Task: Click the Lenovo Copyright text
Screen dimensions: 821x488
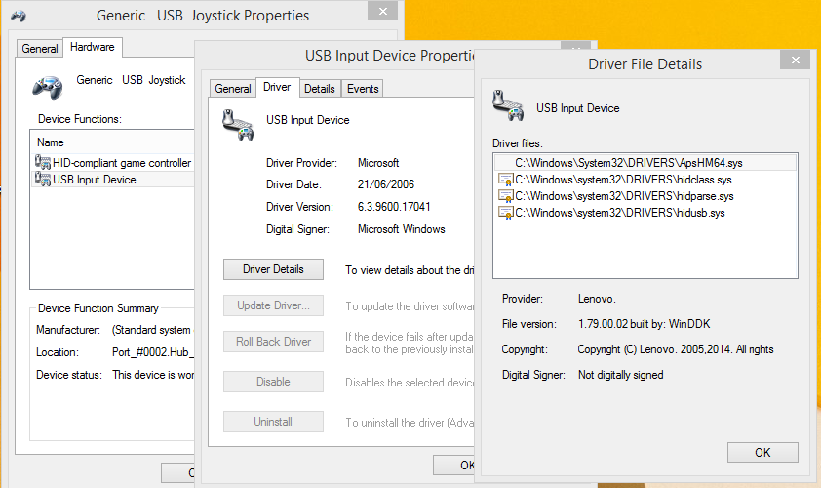Action: pyautogui.click(x=676, y=349)
